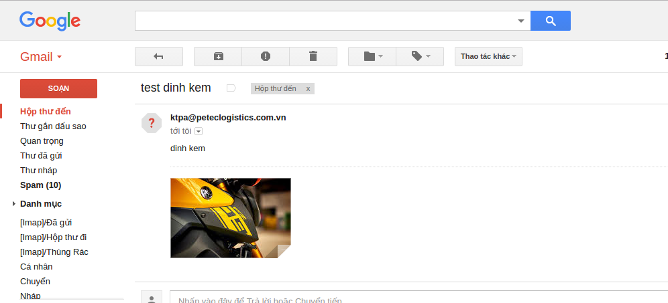This screenshot has height=303, width=668.
Task: Click the Hộp thư đến label chip
Action: (276, 88)
